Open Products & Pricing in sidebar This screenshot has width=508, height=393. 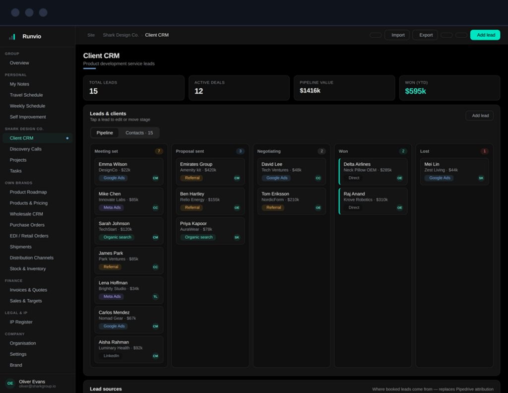(38, 203)
